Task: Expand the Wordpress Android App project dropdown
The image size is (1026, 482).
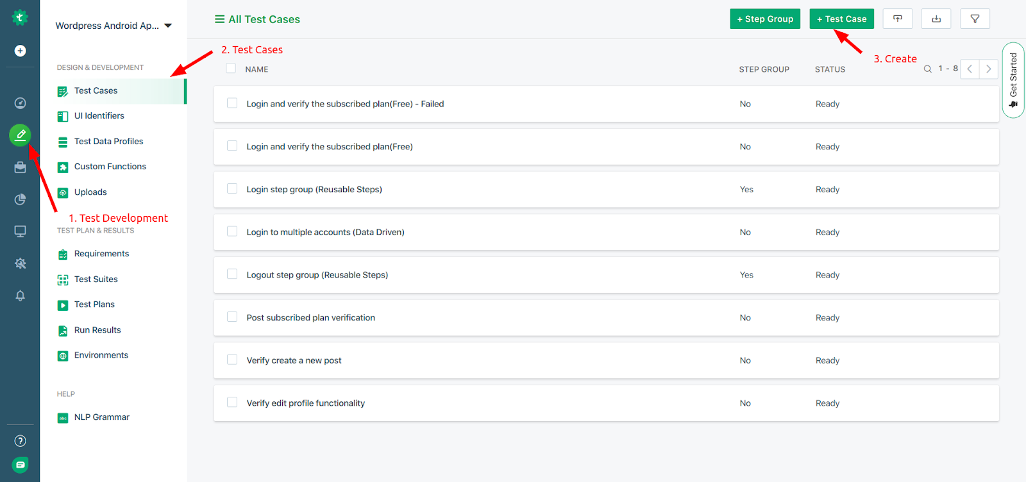Action: pyautogui.click(x=168, y=26)
